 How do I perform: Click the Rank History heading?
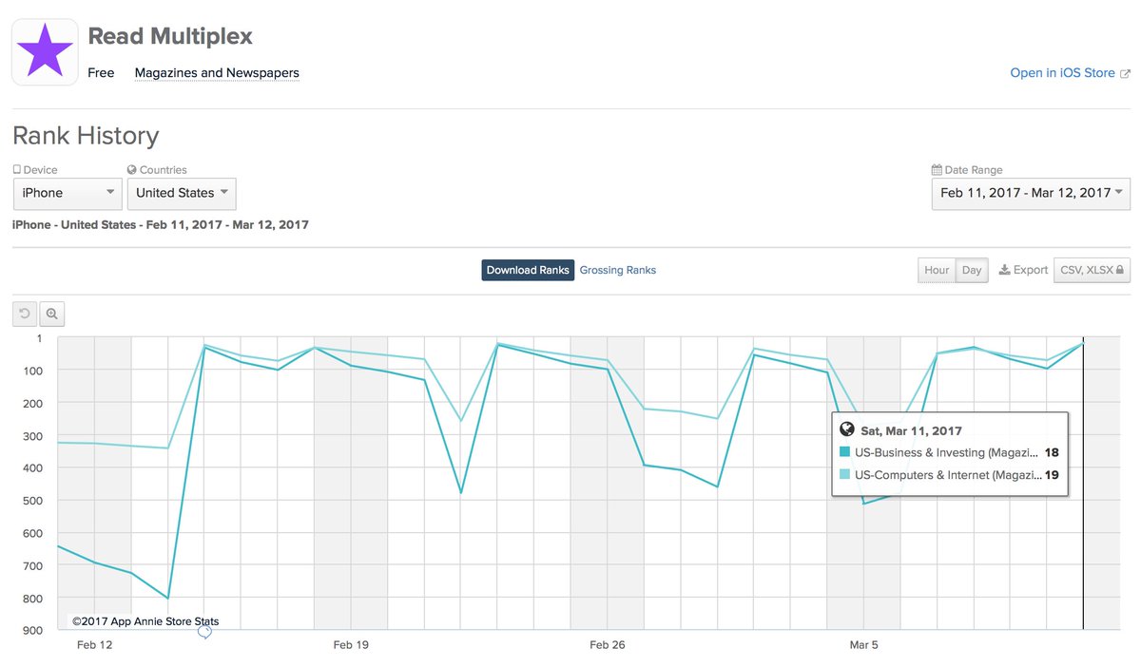pos(86,136)
